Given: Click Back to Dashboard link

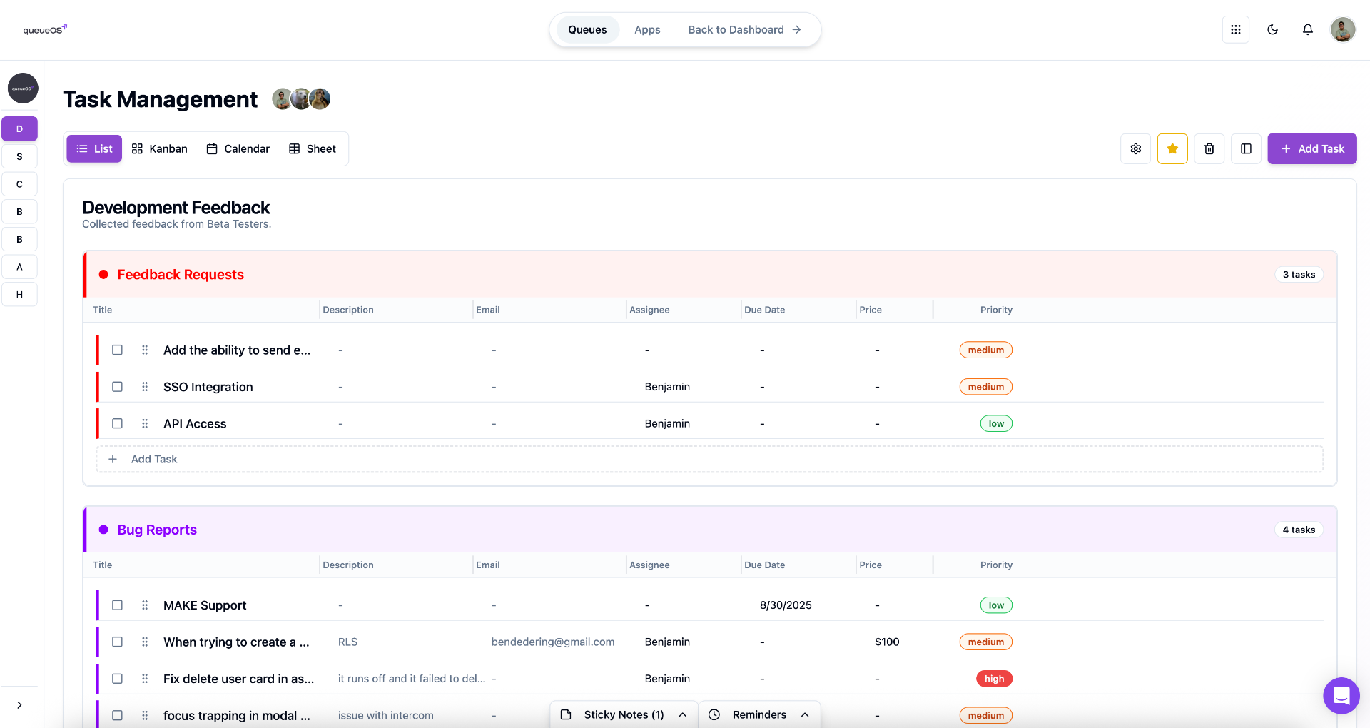Looking at the screenshot, I should pos(744,30).
